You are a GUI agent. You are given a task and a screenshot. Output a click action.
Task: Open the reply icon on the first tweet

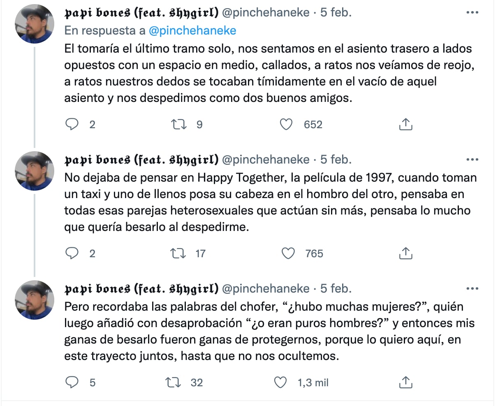coord(72,124)
